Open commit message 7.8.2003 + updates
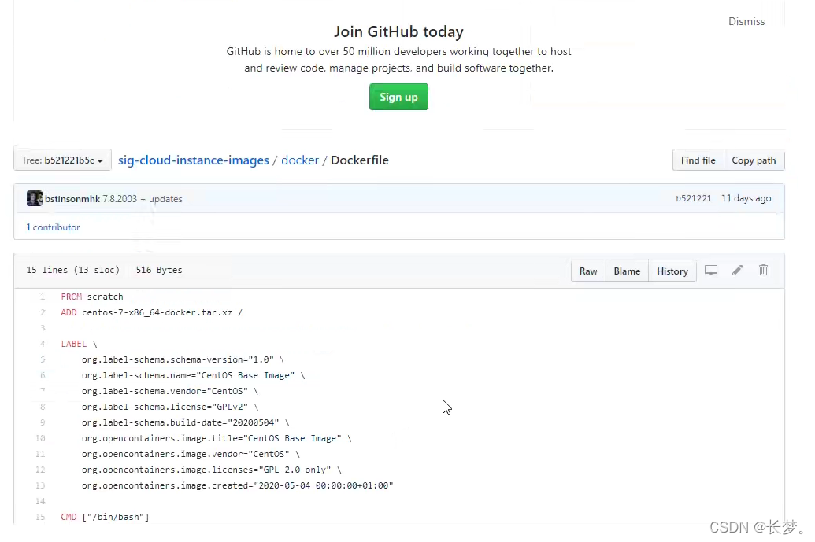Screen dimensions: 815x542 click(143, 199)
